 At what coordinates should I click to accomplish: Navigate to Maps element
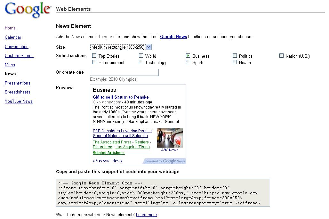pos(10,65)
